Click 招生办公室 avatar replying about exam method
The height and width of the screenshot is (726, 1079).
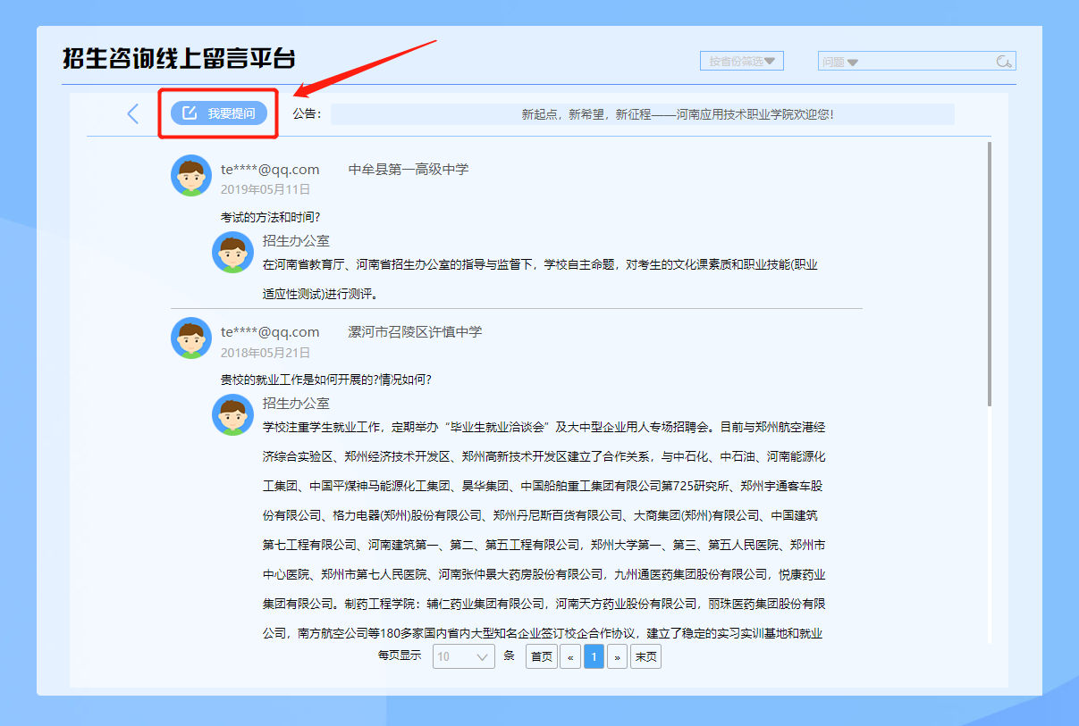tap(232, 252)
